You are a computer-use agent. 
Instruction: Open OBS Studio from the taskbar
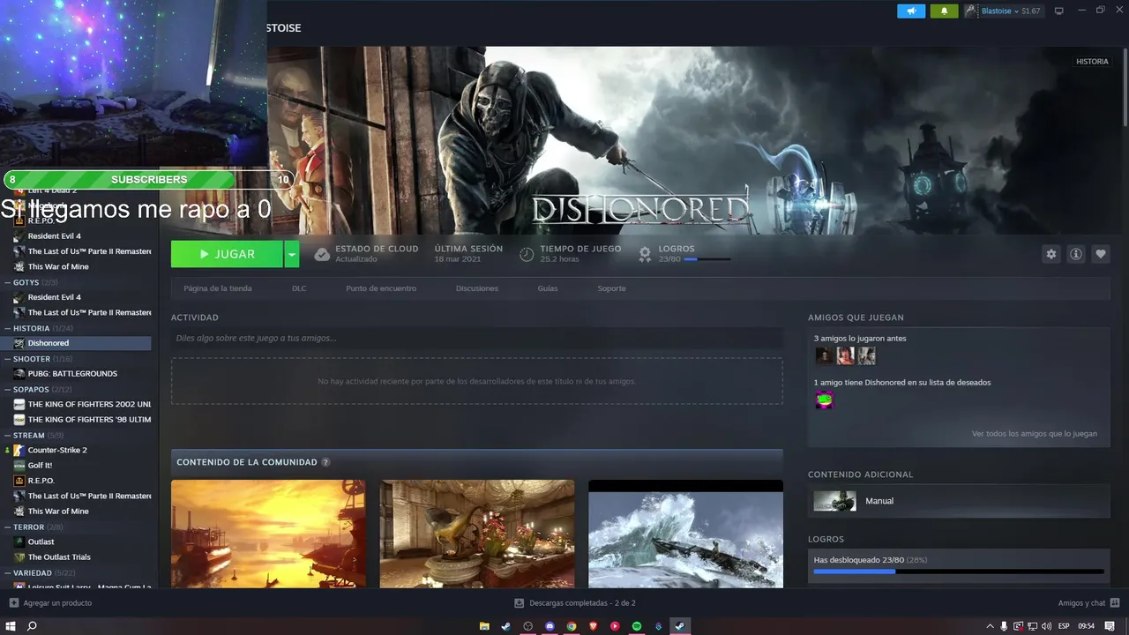(527, 626)
